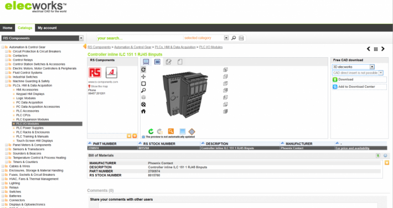
Task: Click in the your search field
Action: click(140, 38)
